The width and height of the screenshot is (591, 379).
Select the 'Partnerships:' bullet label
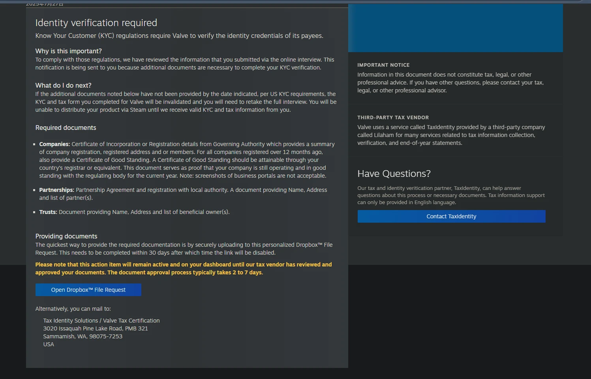(57, 189)
